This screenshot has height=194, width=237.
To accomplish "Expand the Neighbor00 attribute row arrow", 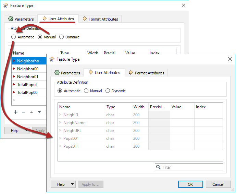I will [x=14, y=69].
